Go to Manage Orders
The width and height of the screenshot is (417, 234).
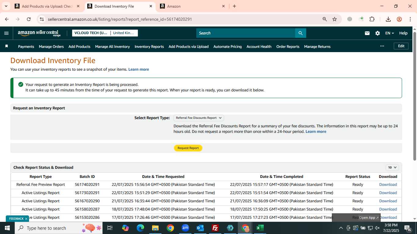pos(51,47)
